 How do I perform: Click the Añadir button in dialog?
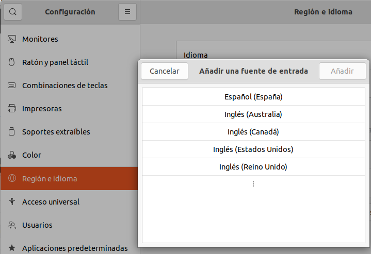(x=343, y=71)
